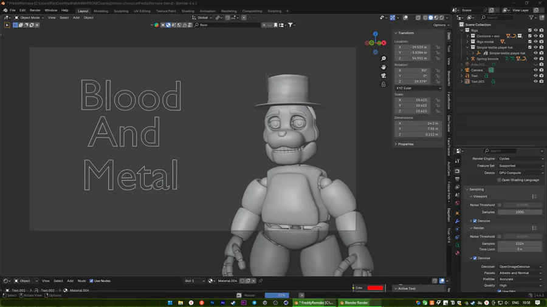Disable Spring bonnie in renders camera icon

[542, 59]
